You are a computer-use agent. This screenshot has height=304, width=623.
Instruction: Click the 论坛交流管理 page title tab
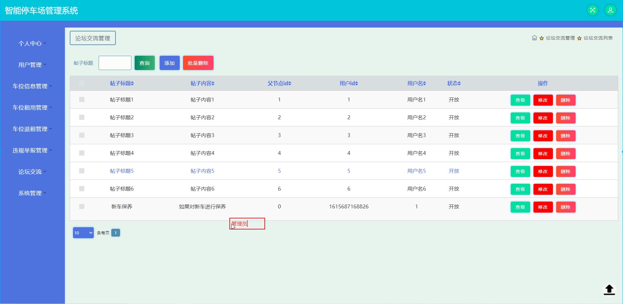click(93, 38)
